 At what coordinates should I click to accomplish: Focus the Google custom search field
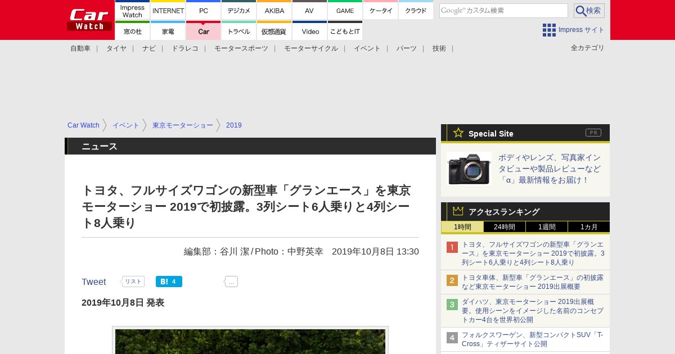(503, 11)
